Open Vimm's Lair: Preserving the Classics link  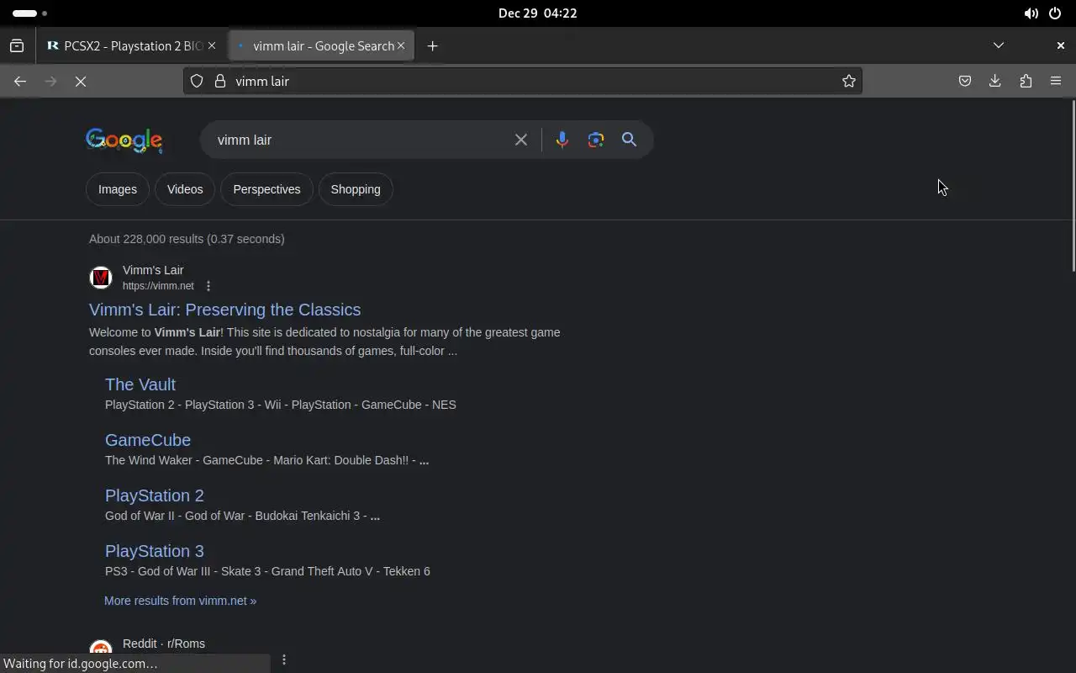pos(224,310)
